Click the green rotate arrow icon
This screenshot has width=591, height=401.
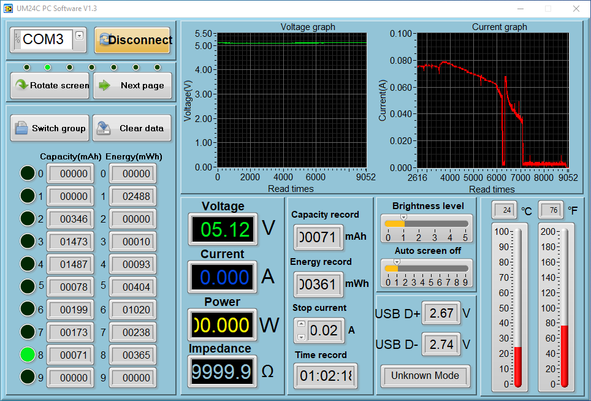point(22,85)
